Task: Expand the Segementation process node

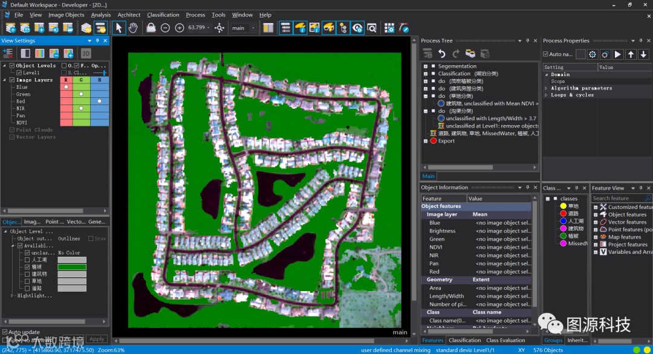Action: (426, 66)
